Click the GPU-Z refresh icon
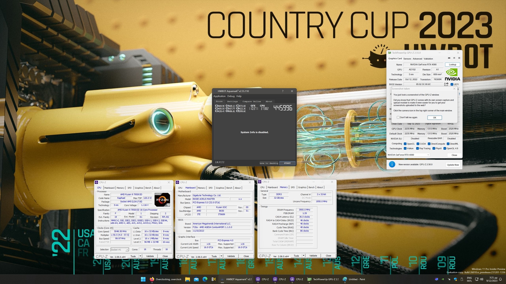 click(x=454, y=58)
